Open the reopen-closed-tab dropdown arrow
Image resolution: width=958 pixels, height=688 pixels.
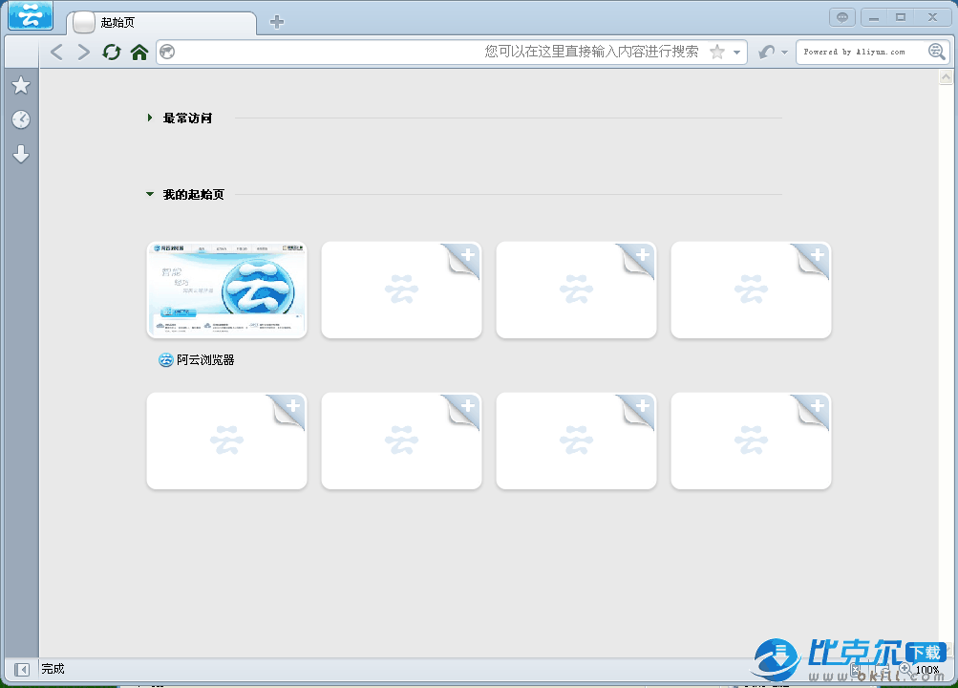[784, 53]
